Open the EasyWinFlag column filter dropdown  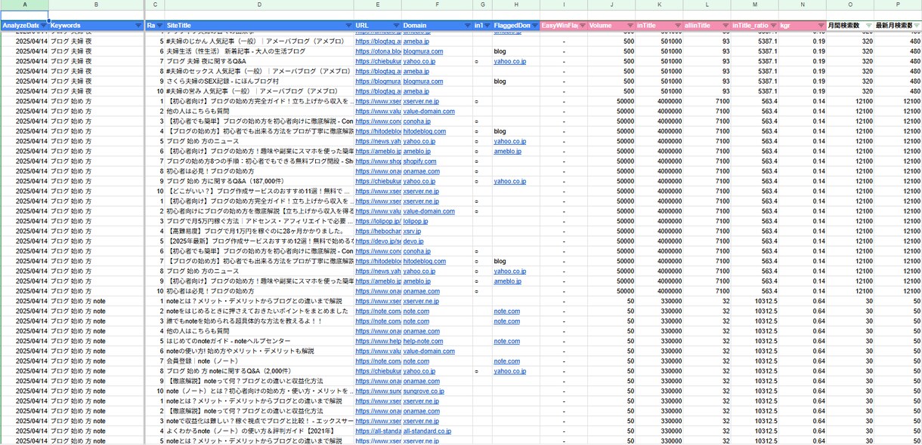tap(582, 26)
